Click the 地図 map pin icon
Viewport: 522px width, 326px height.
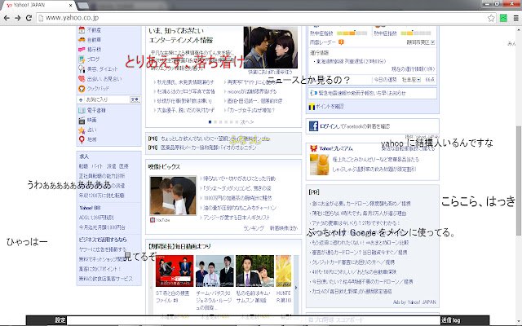click(x=80, y=139)
